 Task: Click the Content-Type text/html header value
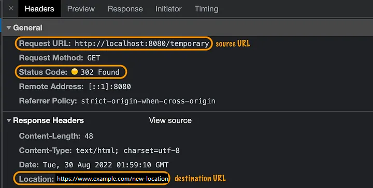(x=128, y=150)
